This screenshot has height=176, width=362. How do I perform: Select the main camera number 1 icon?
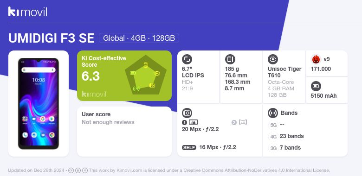(190, 122)
